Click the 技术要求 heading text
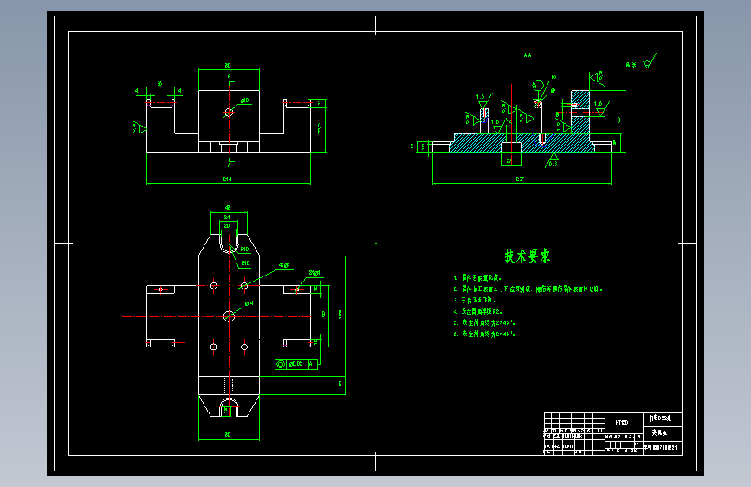Screen dimensions: 751x487 pyautogui.click(x=528, y=256)
